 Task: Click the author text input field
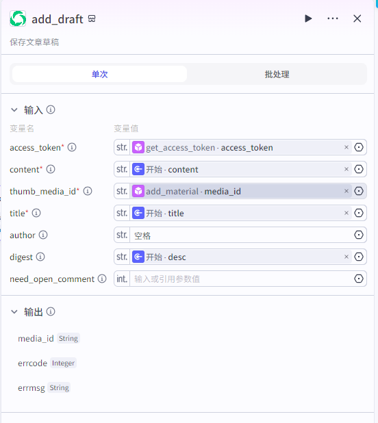(242, 235)
